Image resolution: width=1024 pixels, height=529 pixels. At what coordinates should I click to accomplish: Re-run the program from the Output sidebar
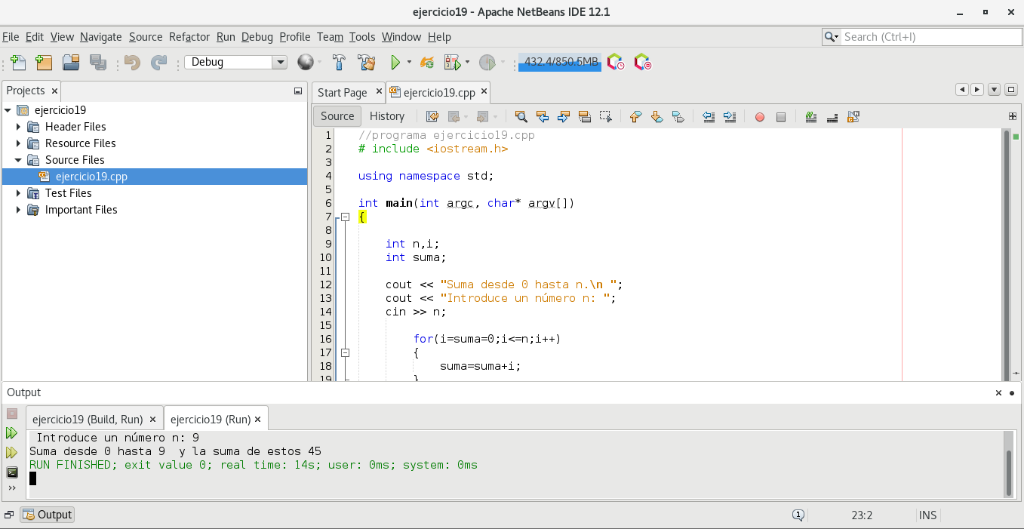pos(11,433)
